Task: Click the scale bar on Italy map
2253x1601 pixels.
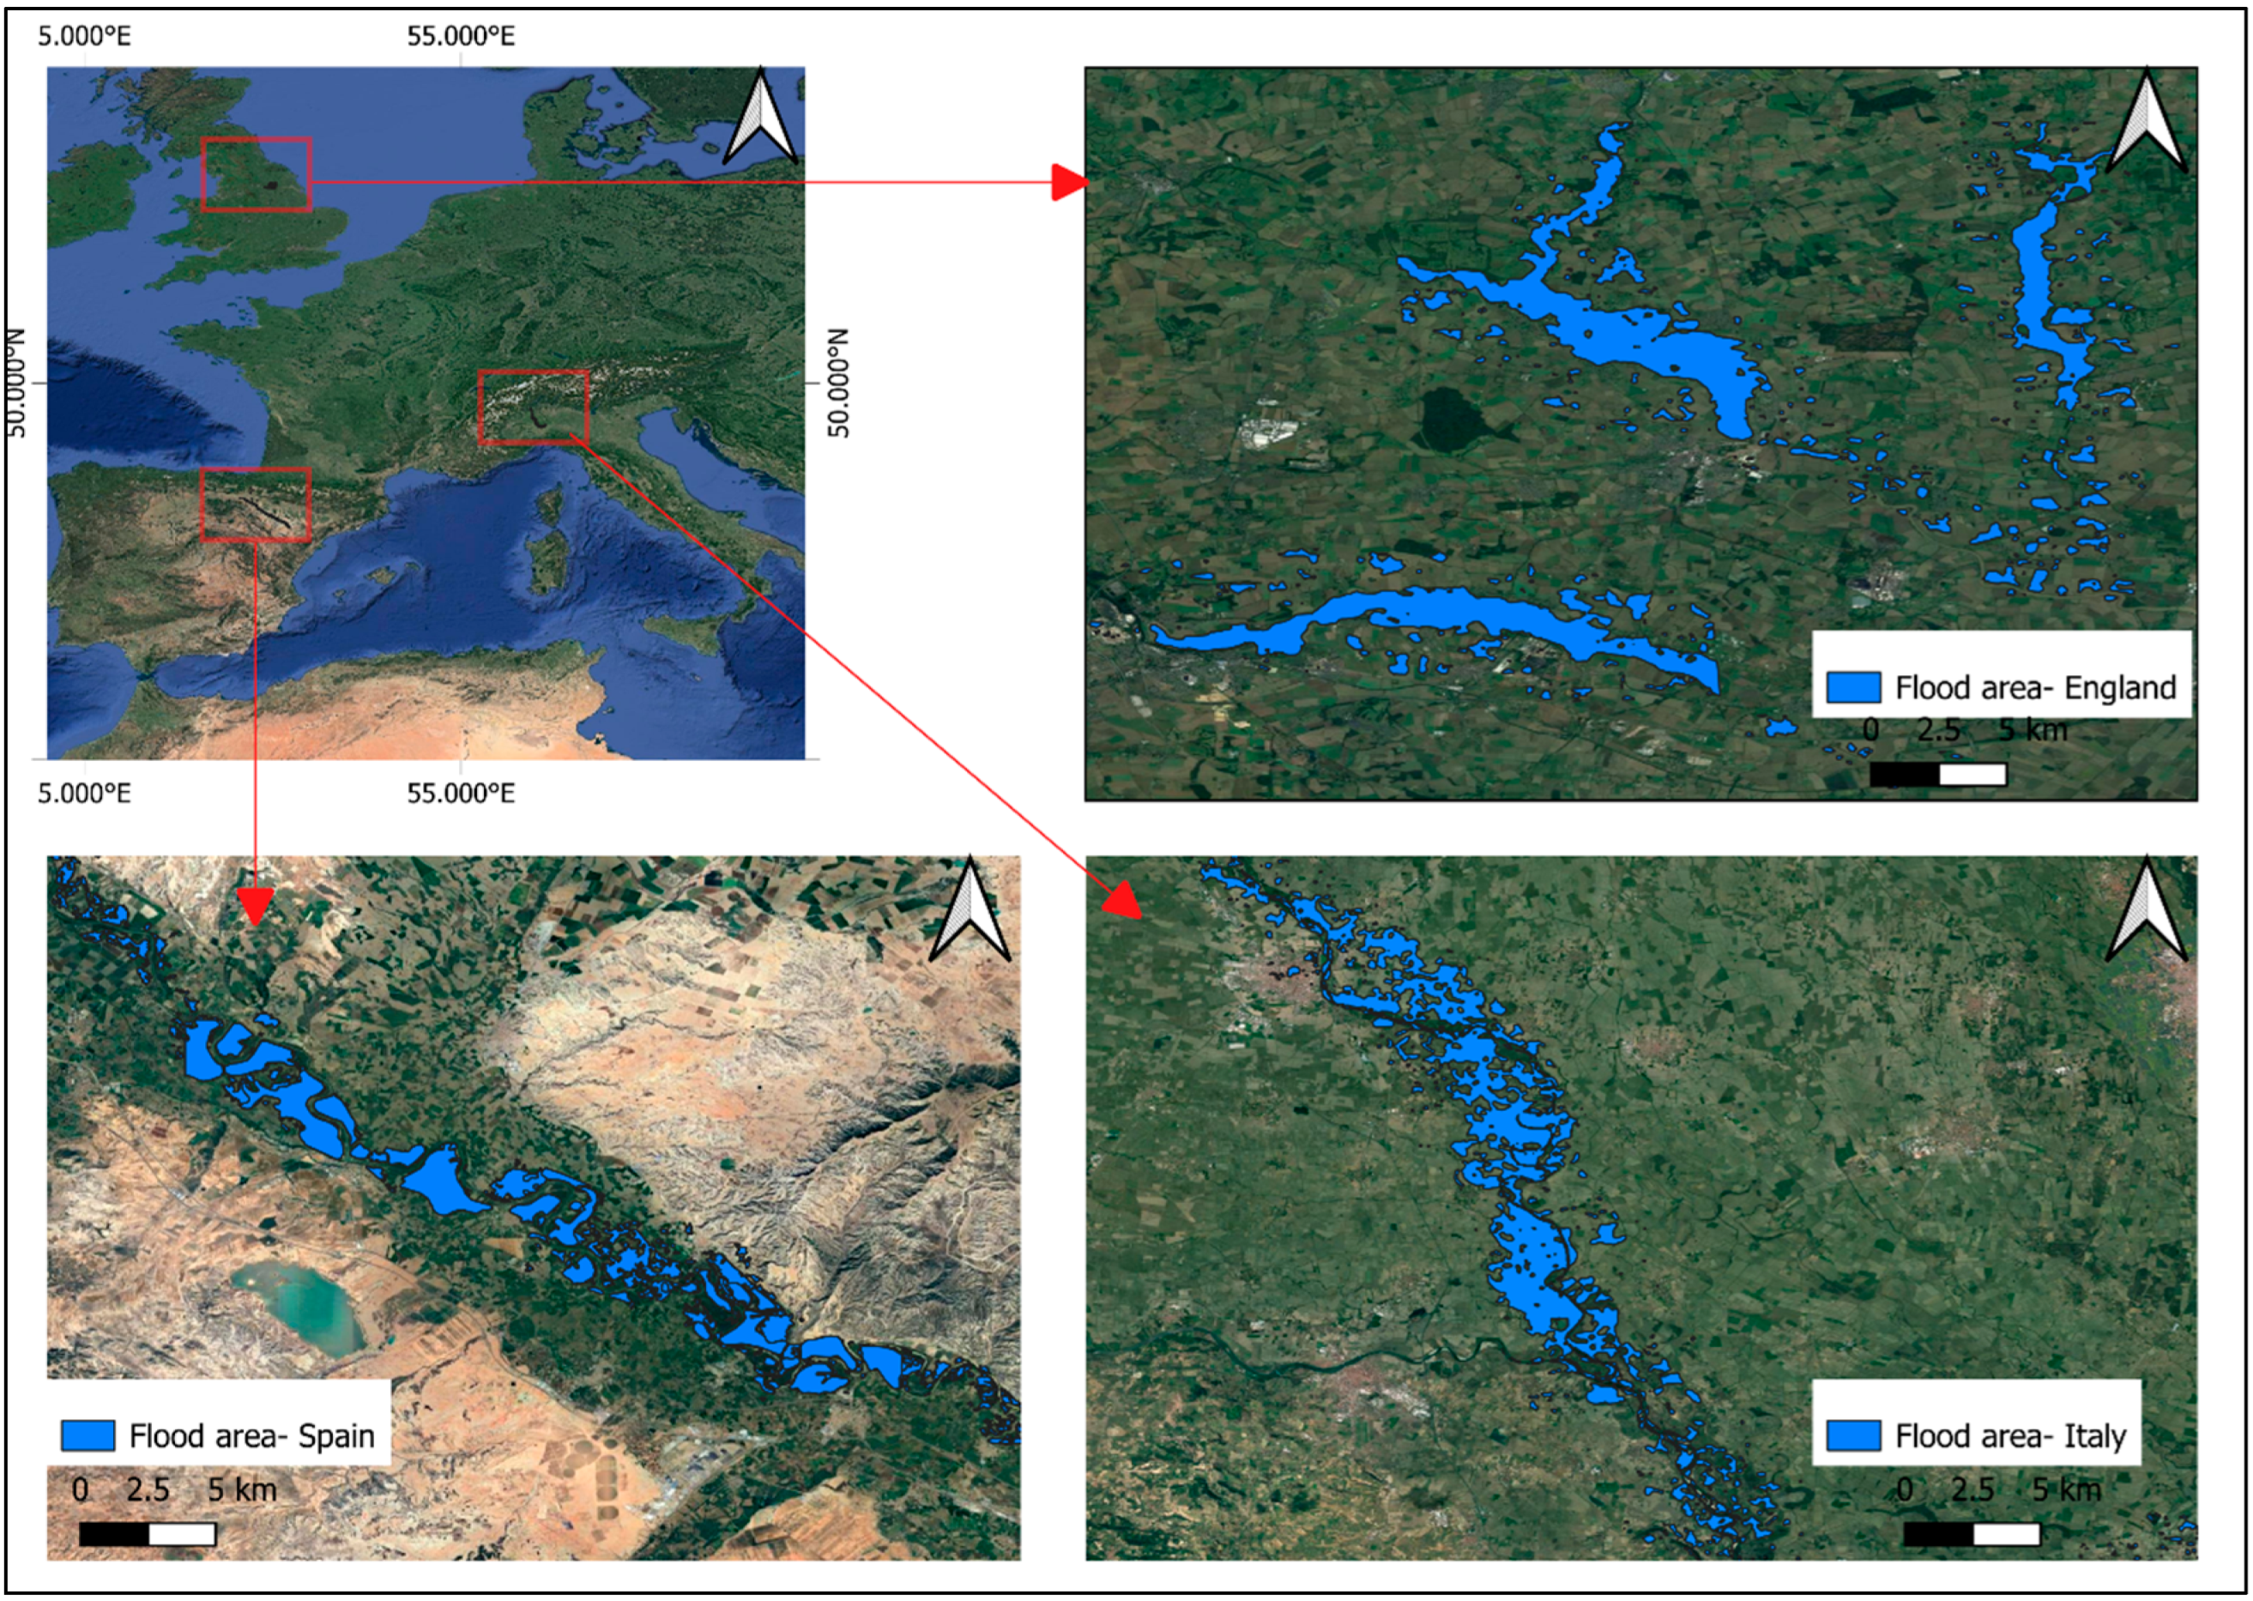Action: tap(1972, 1534)
